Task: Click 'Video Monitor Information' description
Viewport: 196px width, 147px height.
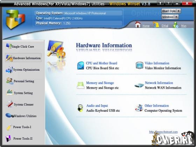Action: click(163, 68)
